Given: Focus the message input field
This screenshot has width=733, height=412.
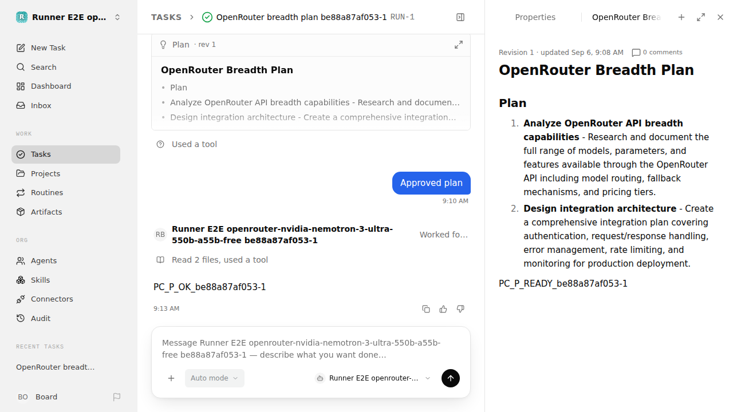Looking at the screenshot, I should (311, 348).
